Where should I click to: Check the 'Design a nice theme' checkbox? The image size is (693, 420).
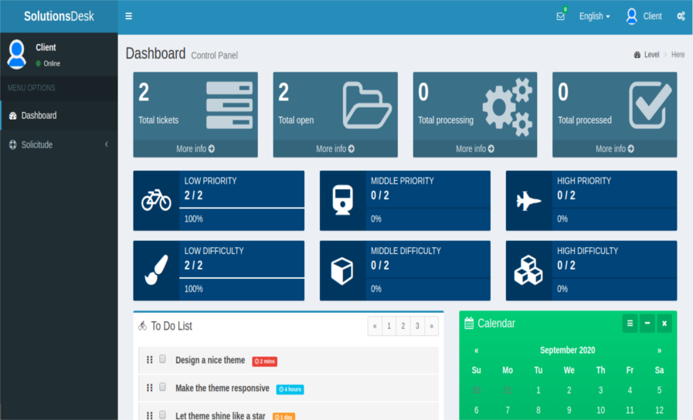(163, 359)
